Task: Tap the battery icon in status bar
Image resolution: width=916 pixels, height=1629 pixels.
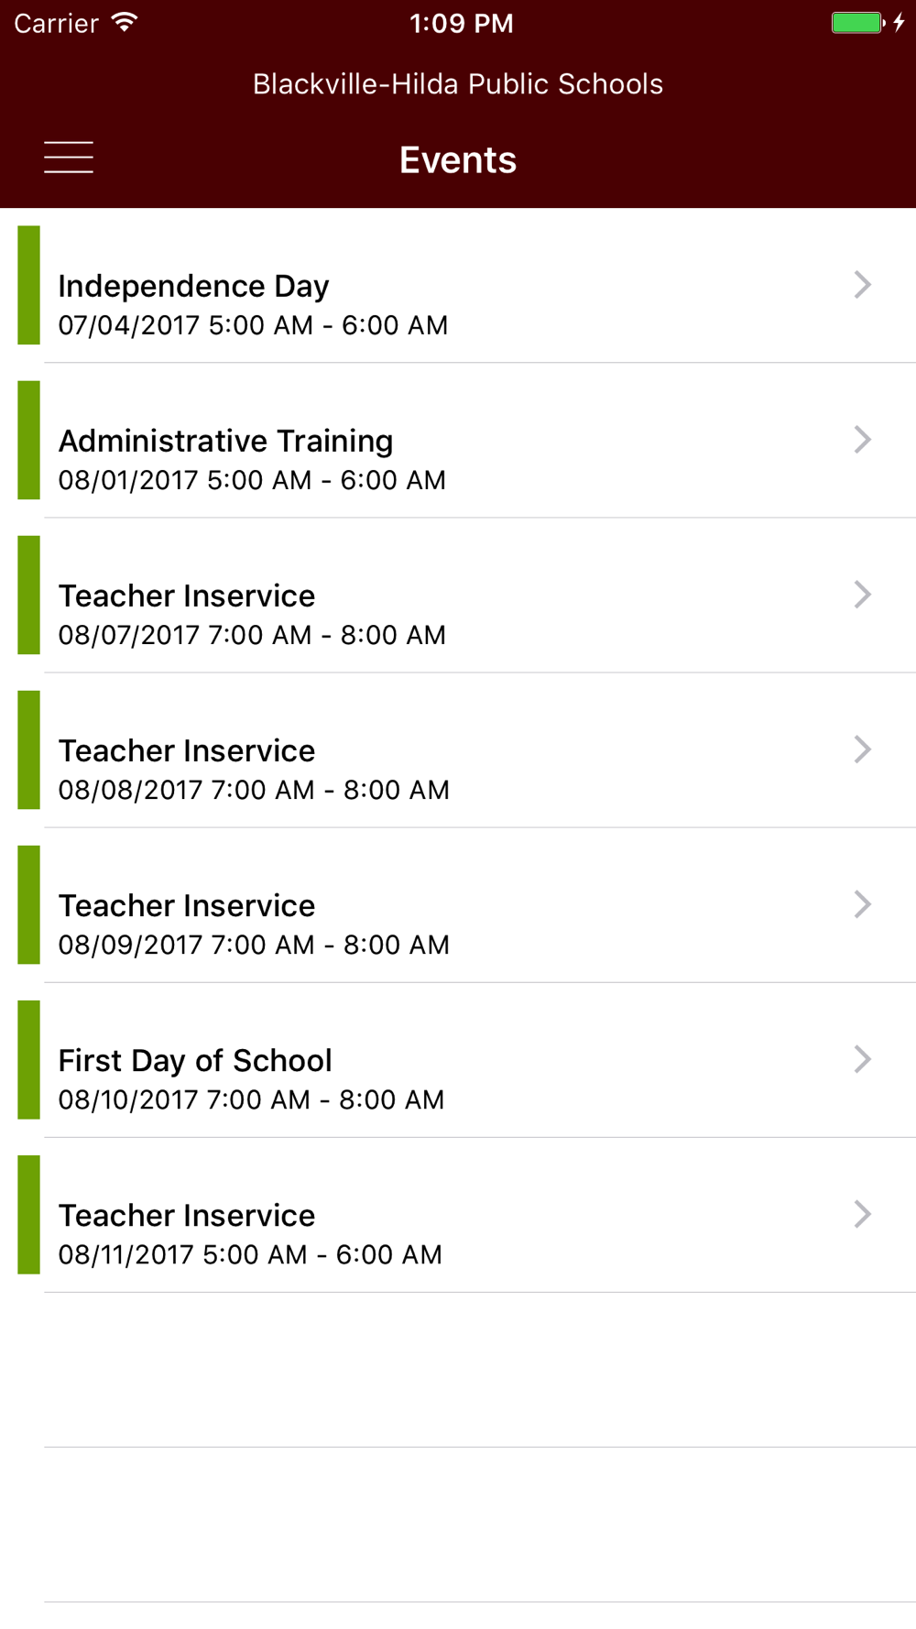Action: click(858, 23)
